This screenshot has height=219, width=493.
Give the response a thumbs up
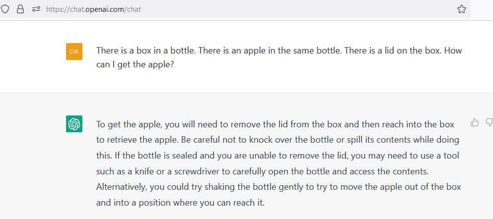point(475,122)
